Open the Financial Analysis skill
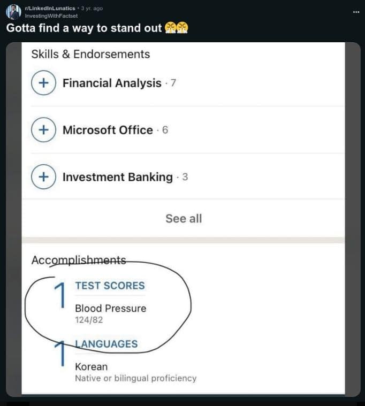 click(x=112, y=83)
